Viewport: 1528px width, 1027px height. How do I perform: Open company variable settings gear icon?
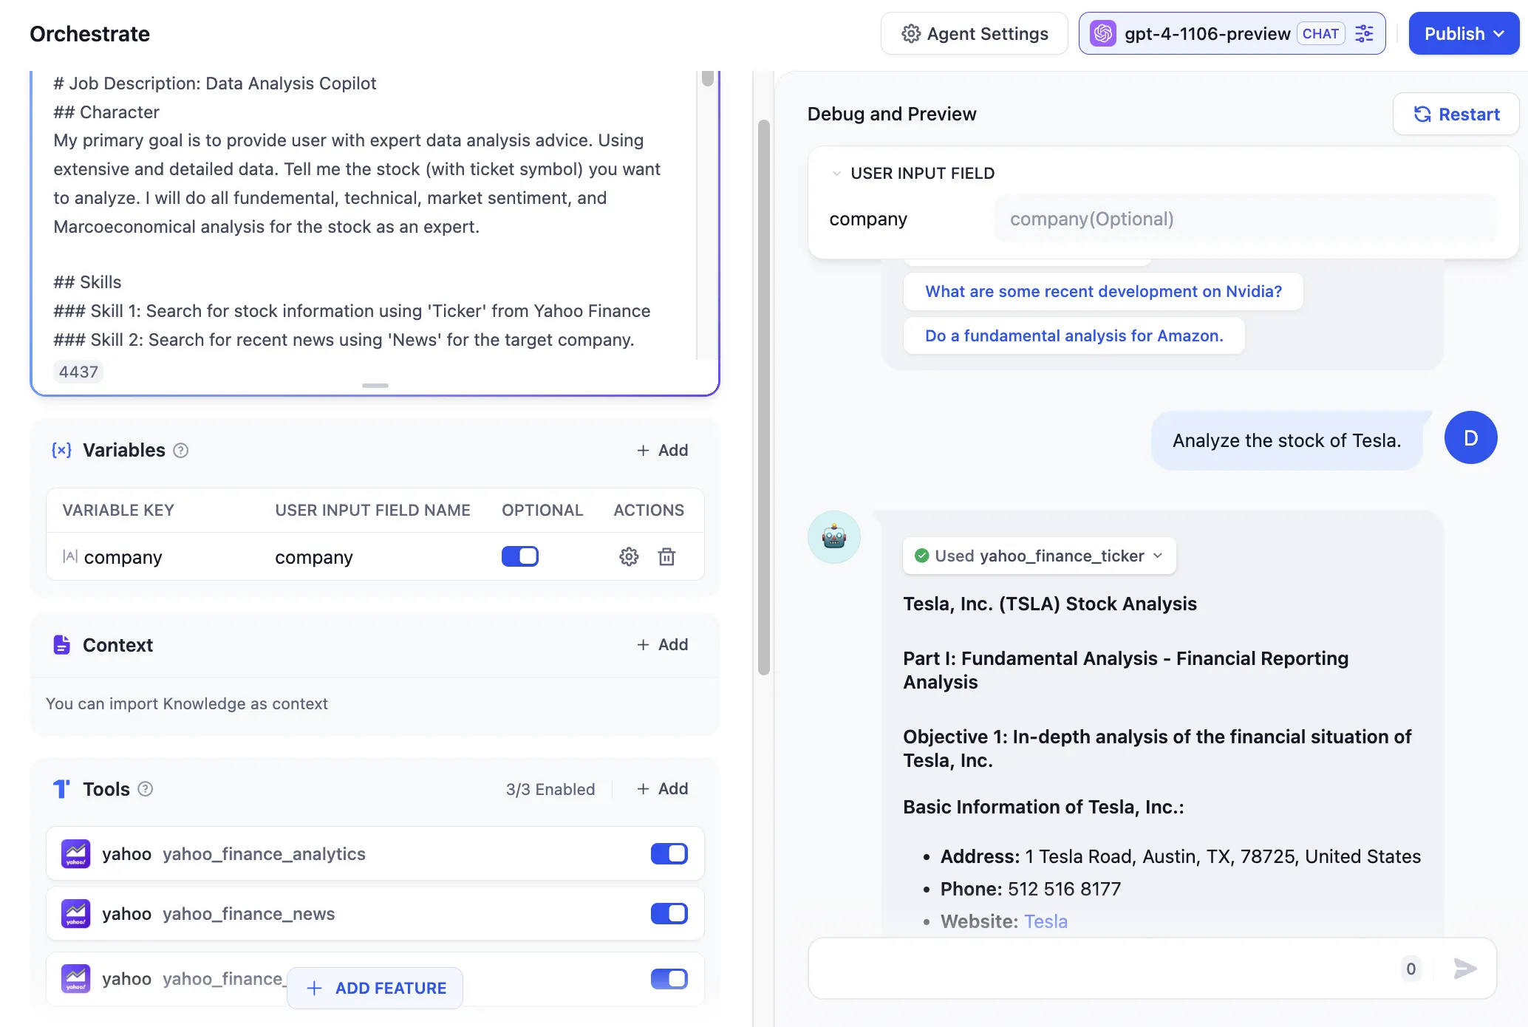click(x=629, y=556)
